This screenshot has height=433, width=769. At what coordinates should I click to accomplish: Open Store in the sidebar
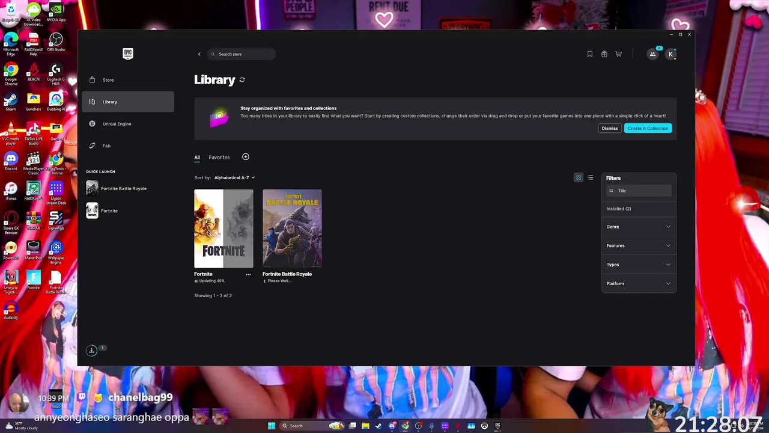tap(128, 80)
